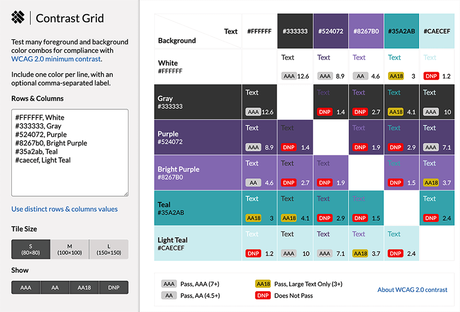Select the L (150×150) tile size
The width and height of the screenshot is (460, 312).
(109, 249)
